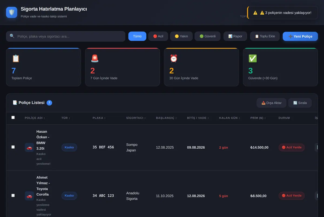Check the Ahmet Yılmaz Toyota row checkbox

(13, 195)
